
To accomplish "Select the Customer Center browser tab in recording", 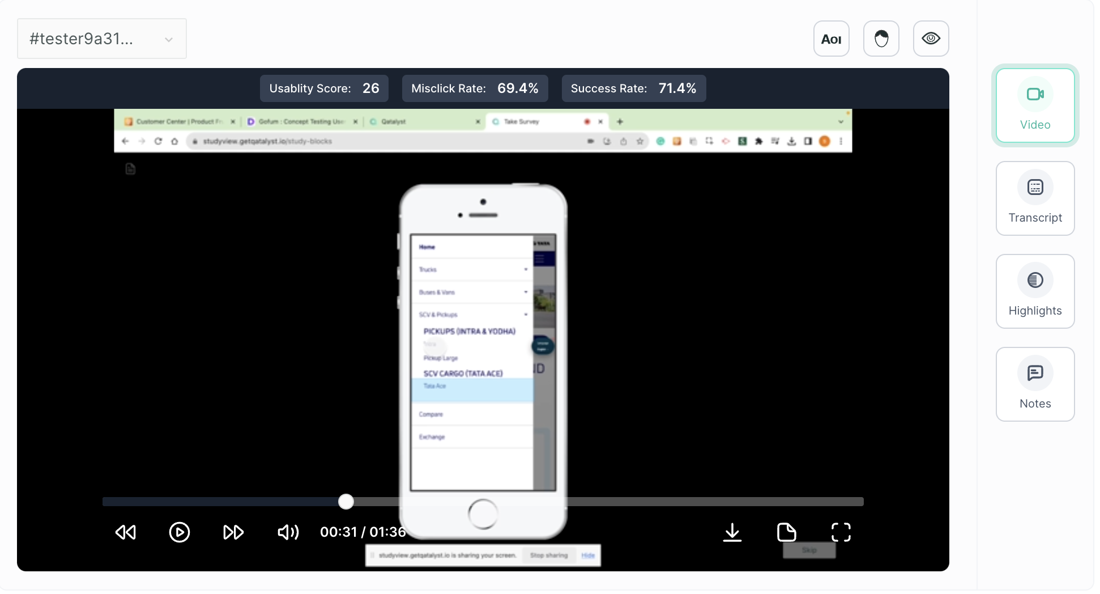I will click(180, 121).
